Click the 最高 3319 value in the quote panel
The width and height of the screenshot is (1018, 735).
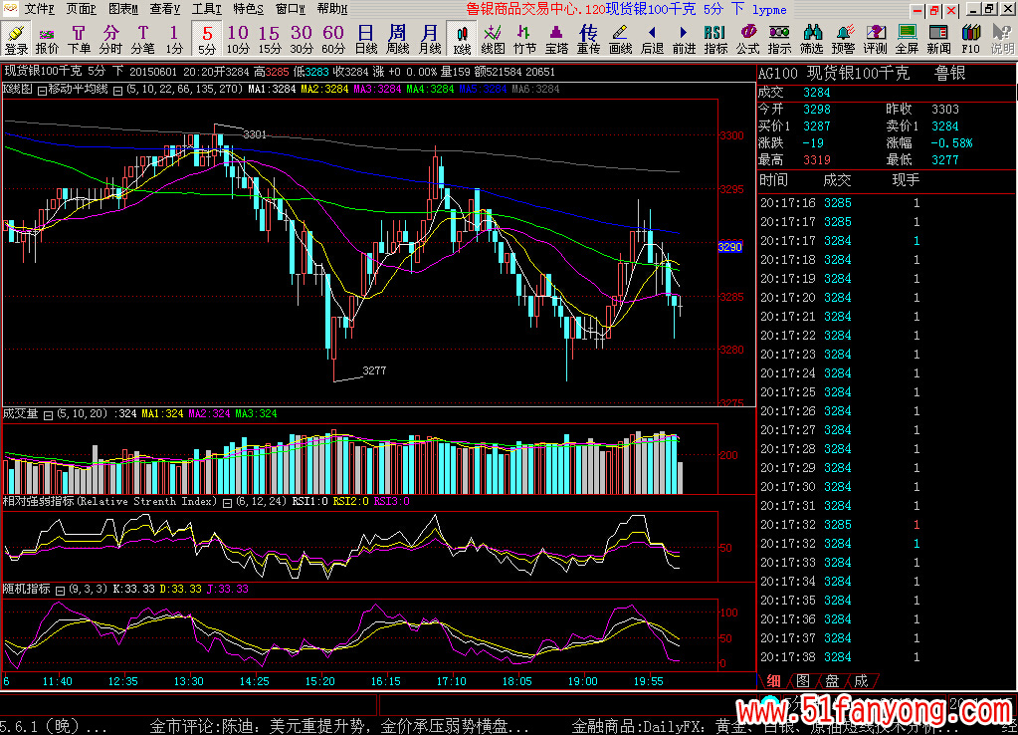817,160
